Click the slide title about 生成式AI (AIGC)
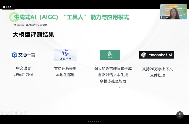This screenshot has width=189, height=124. [x=71, y=17]
